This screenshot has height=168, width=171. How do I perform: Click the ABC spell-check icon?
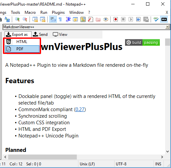click(156, 19)
